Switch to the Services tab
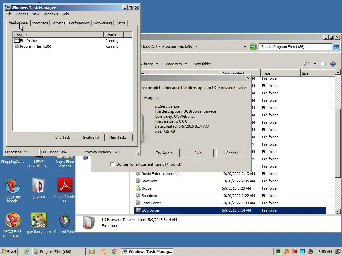Image resolution: width=342 pixels, height=256 pixels. [58, 23]
